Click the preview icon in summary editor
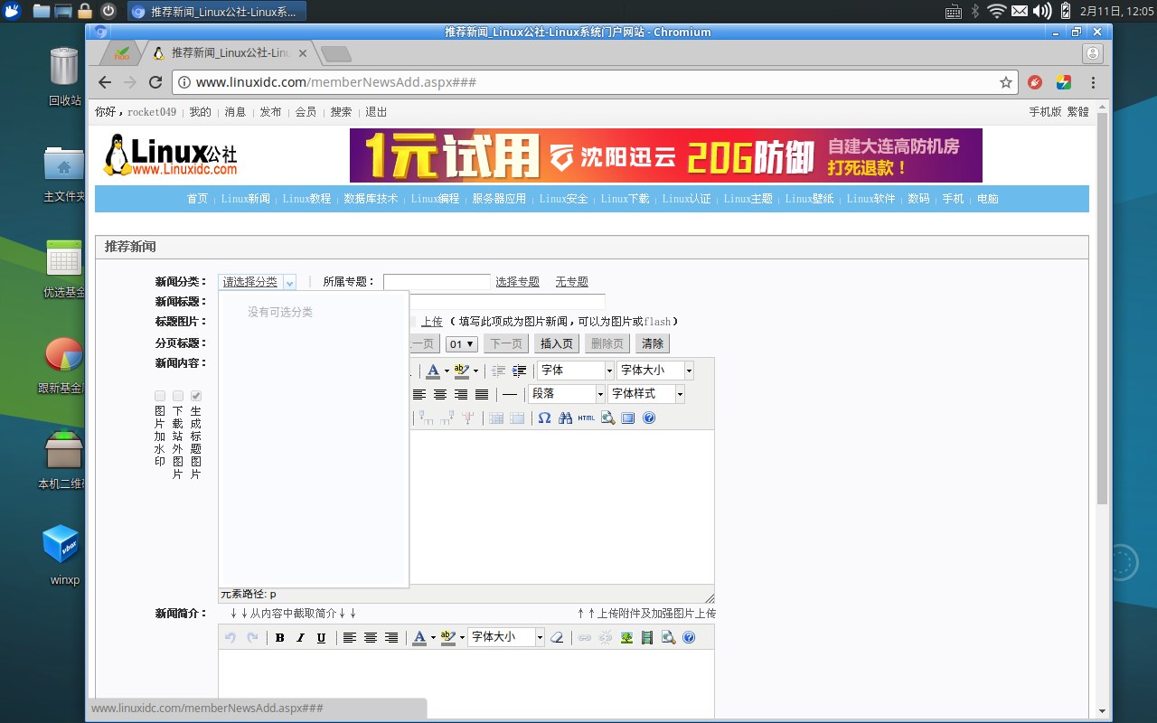 668,638
